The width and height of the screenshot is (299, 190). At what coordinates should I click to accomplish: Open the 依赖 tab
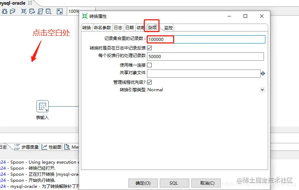(x=141, y=28)
